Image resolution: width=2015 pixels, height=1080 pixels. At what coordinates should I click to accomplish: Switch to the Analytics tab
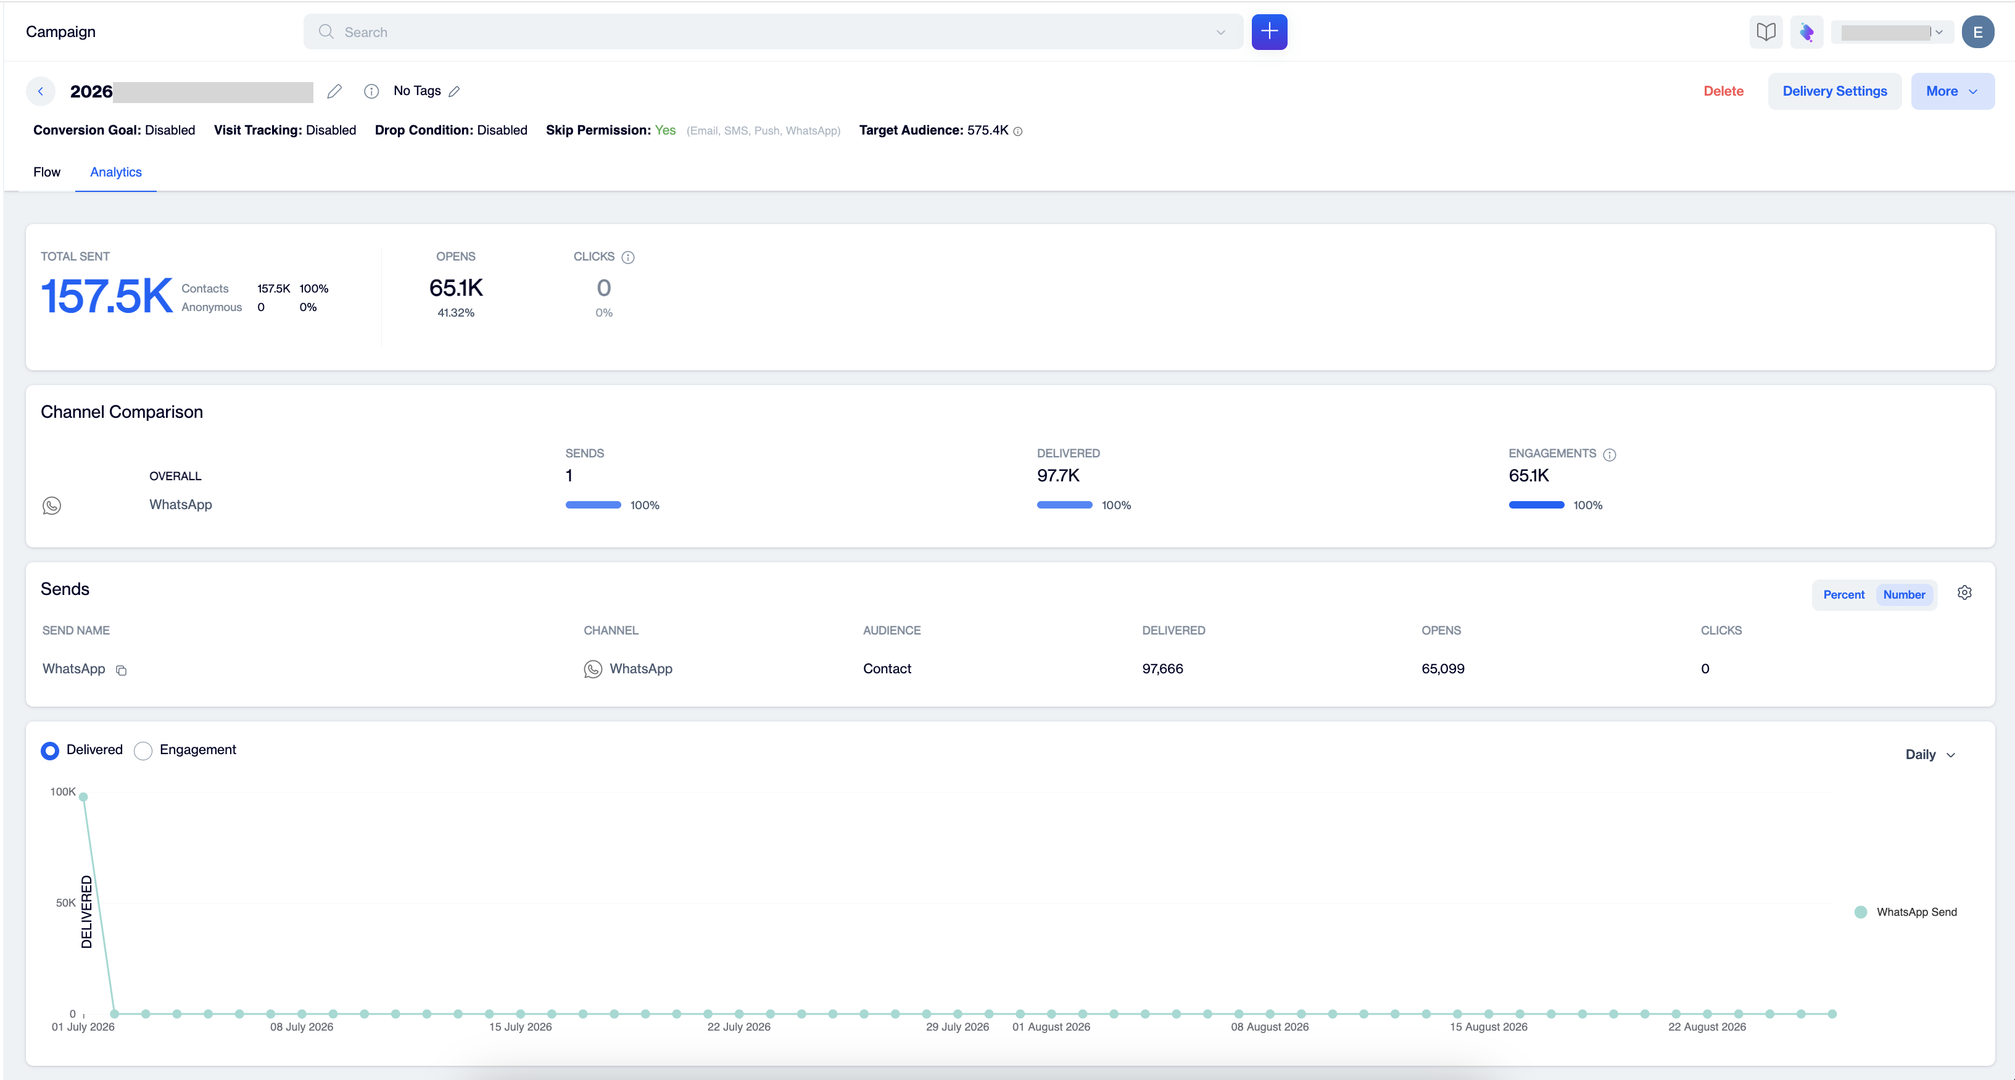[116, 172]
